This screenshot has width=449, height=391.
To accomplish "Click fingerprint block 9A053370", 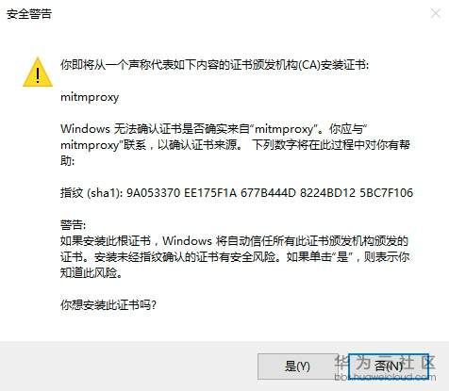I will 153,192.
